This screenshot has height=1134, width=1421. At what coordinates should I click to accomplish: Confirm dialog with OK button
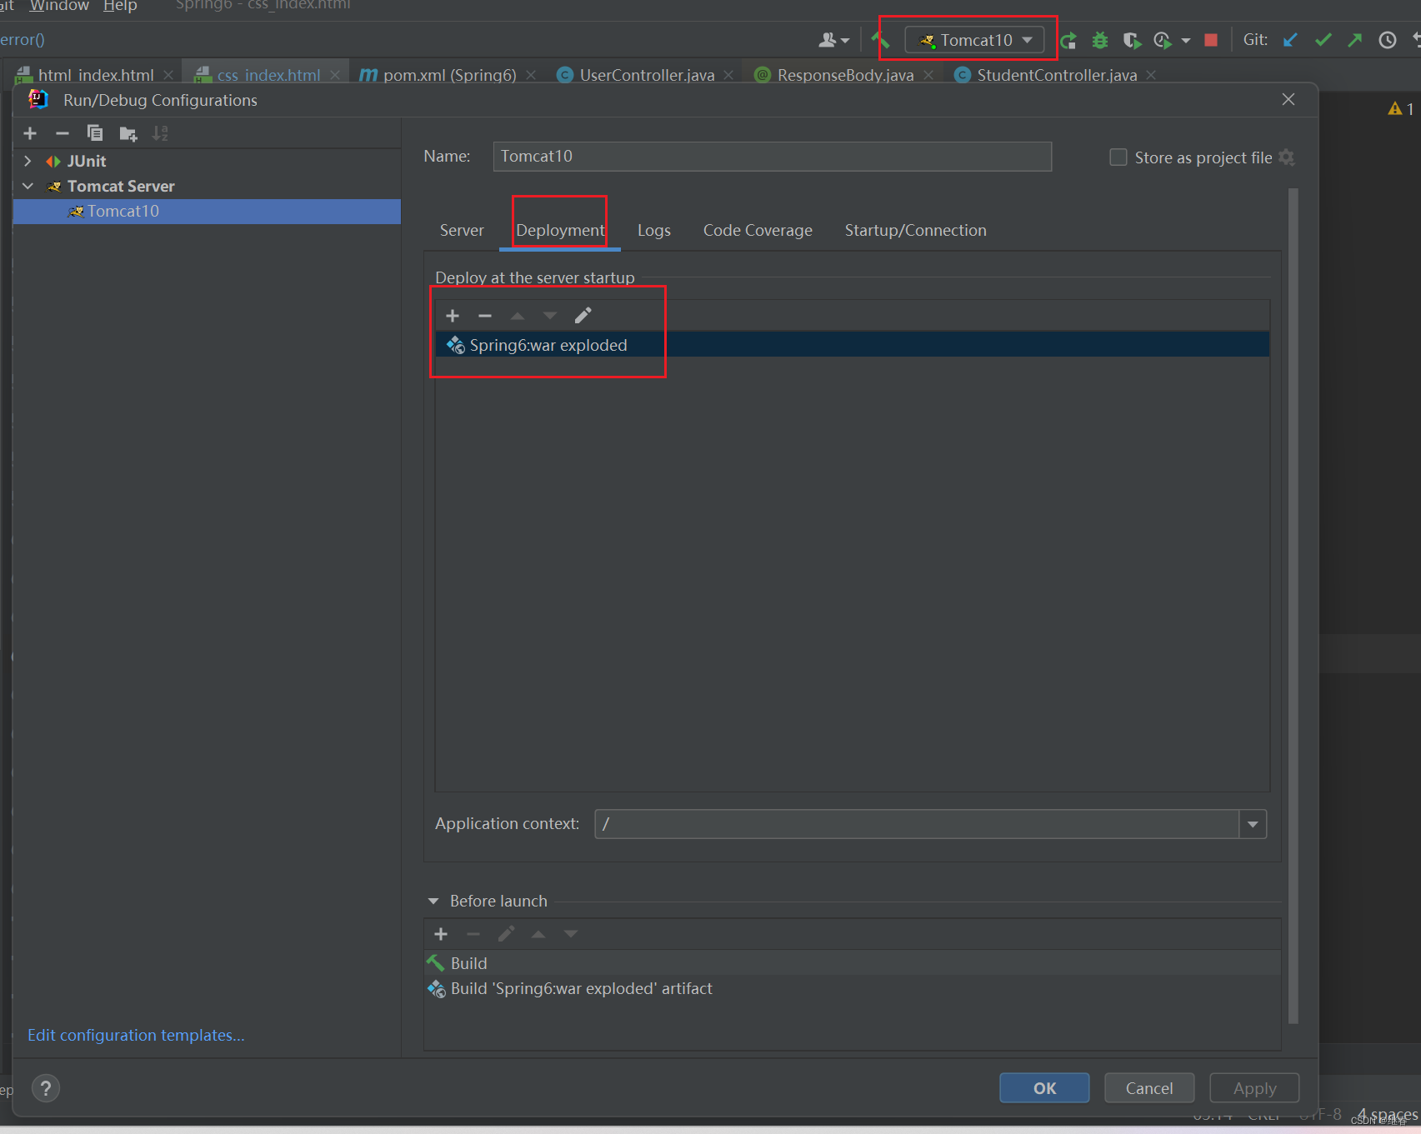pyautogui.click(x=1044, y=1088)
